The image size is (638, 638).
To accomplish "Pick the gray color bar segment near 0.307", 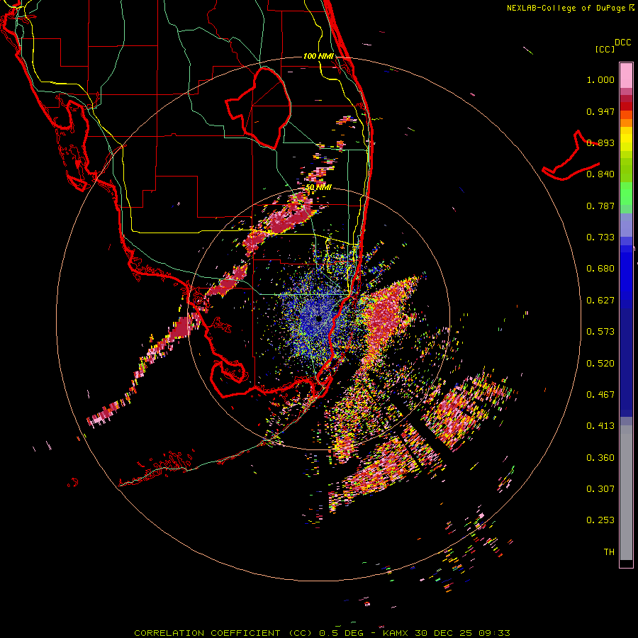I will (626, 493).
